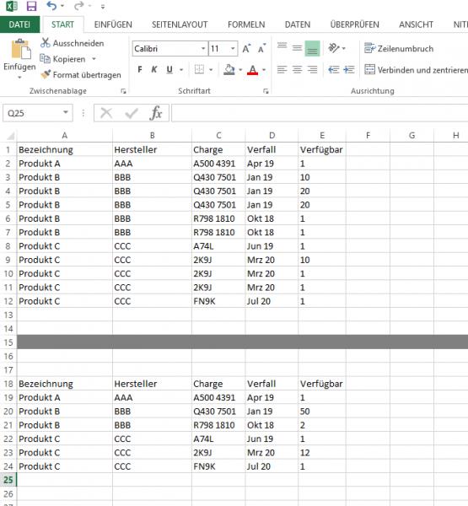Toggle italic formatting K
Viewport: 468px width, 506px height.
coord(154,69)
